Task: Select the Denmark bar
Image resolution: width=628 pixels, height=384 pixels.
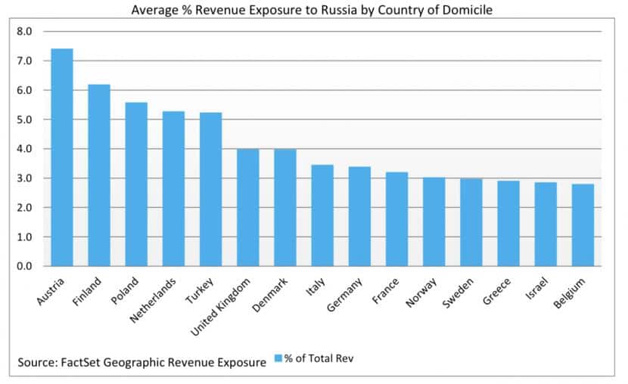Action: point(285,208)
